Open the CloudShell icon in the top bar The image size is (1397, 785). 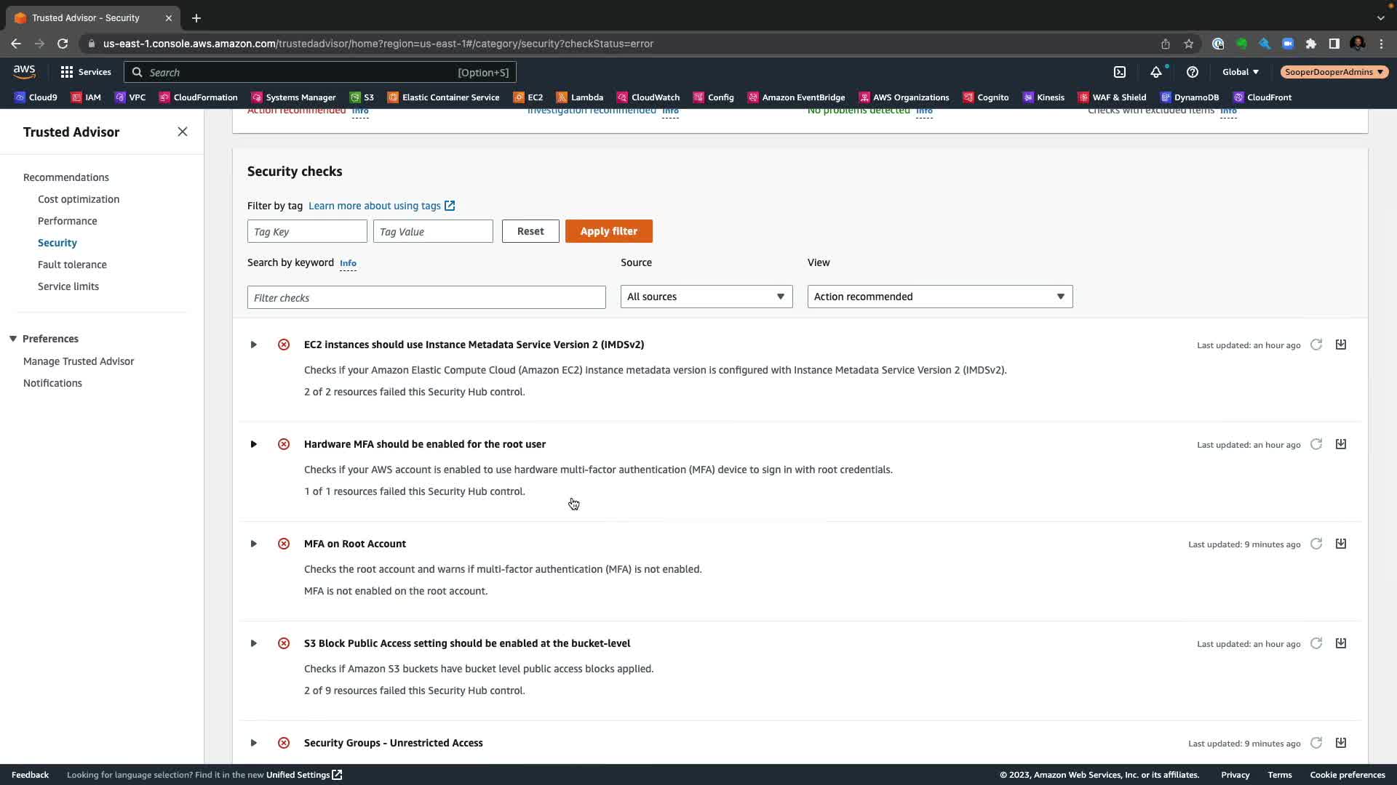(x=1120, y=72)
